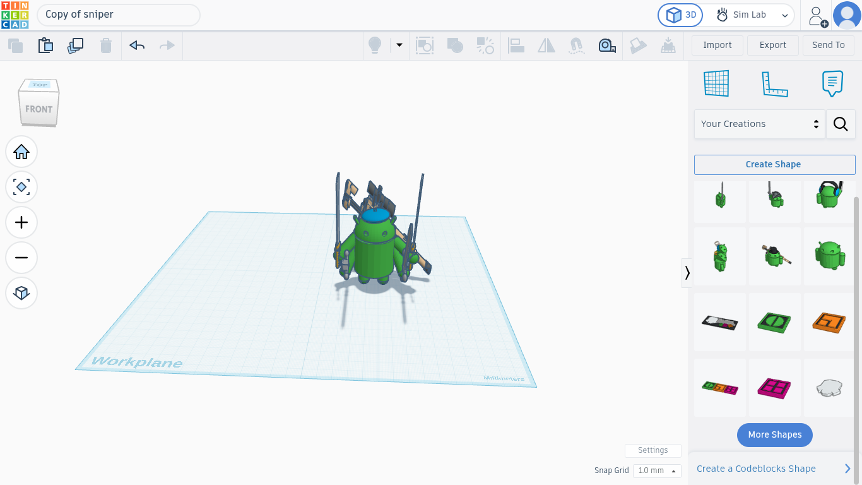The width and height of the screenshot is (862, 485).
Task: Click the Fit all in view button
Action: [21, 187]
